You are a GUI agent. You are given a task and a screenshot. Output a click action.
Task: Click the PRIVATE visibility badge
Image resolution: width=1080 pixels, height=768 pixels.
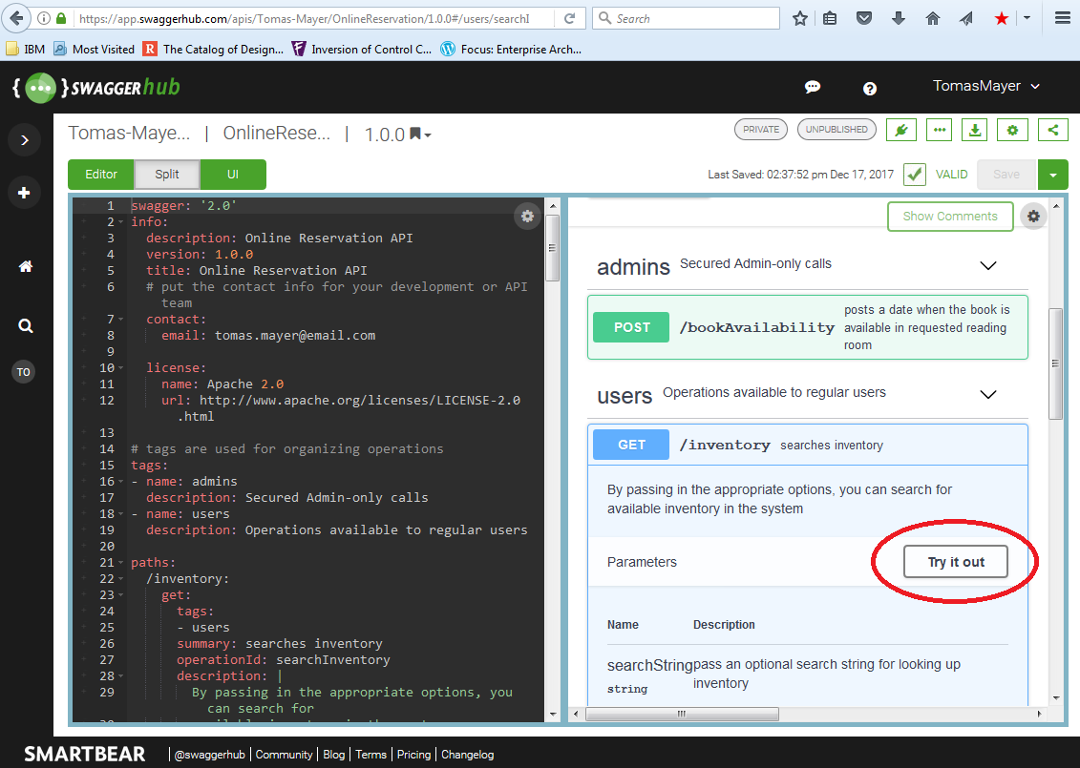click(760, 130)
